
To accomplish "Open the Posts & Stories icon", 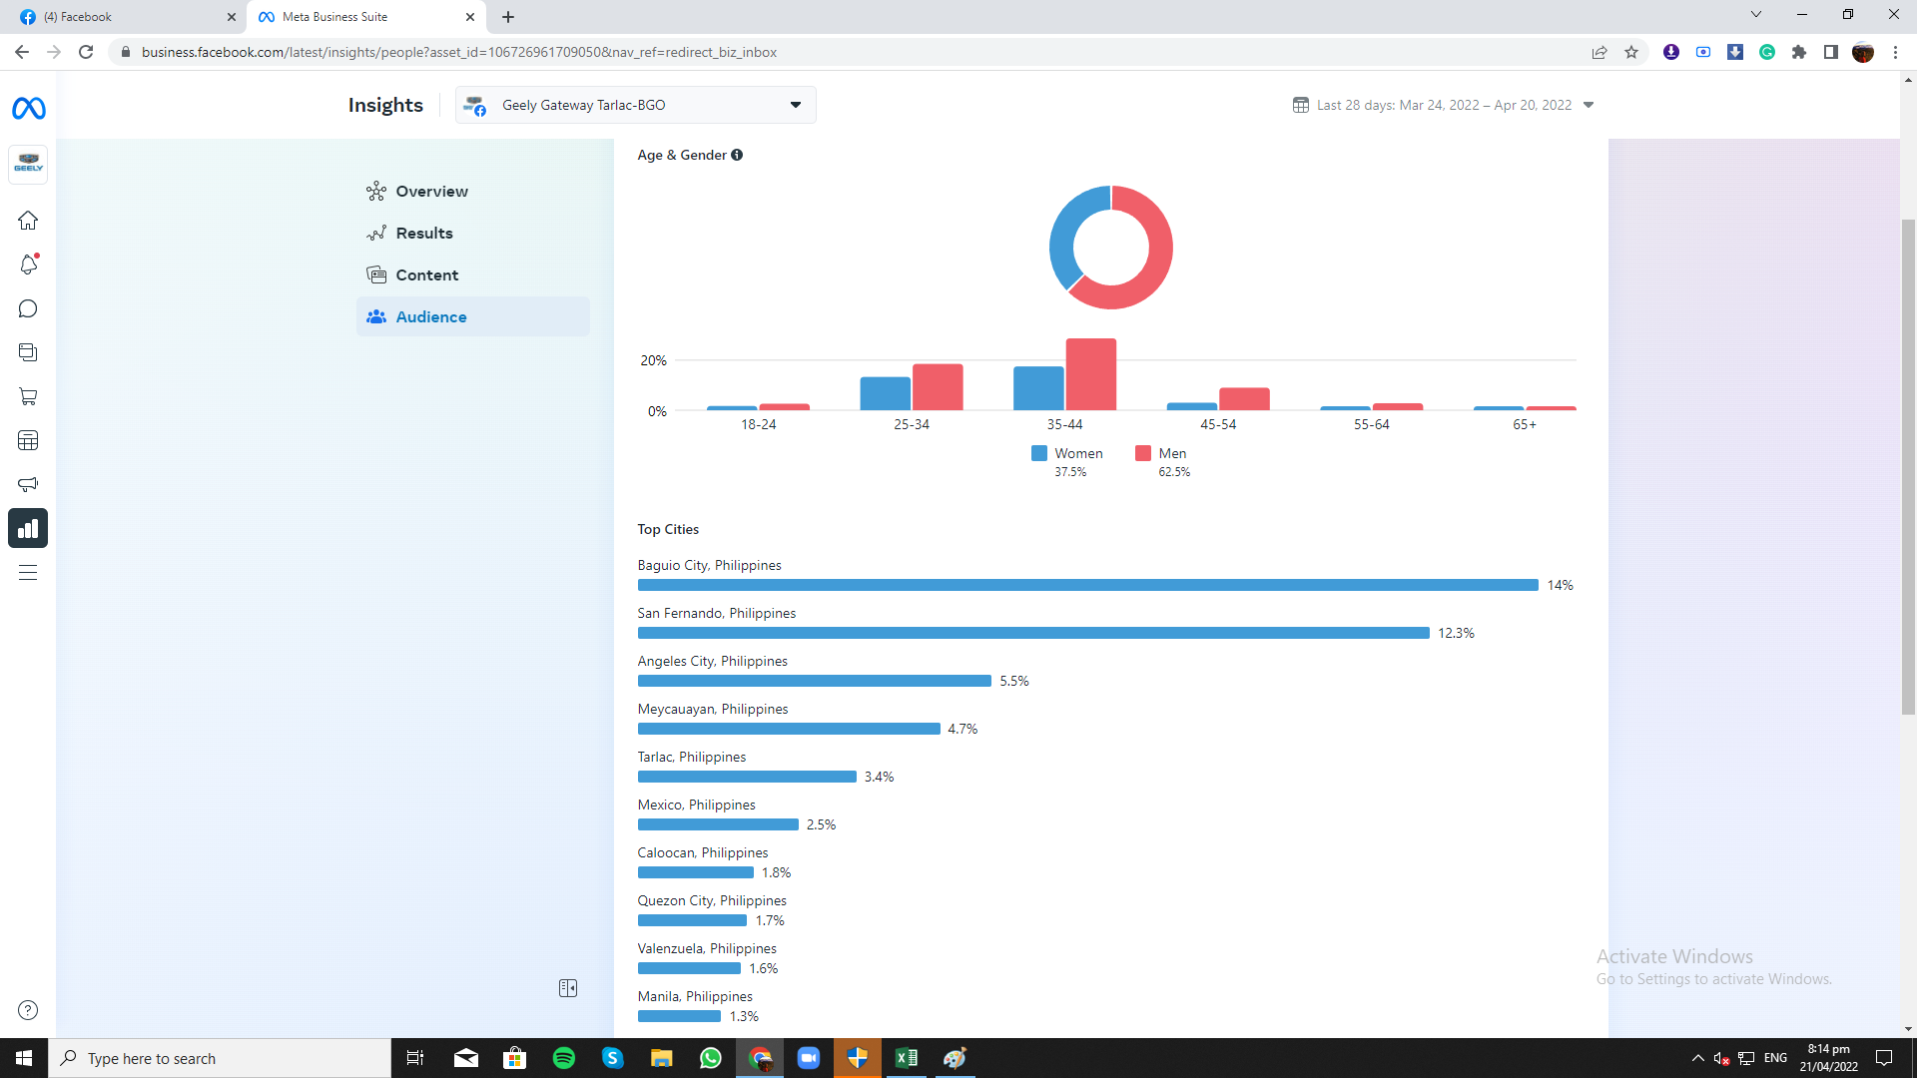I will pos(28,352).
